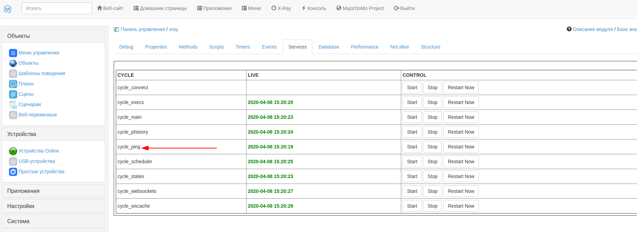Screen dimensions: 637x239
Task: Click the Простые устройства power icon
Action: pyautogui.click(x=13, y=172)
